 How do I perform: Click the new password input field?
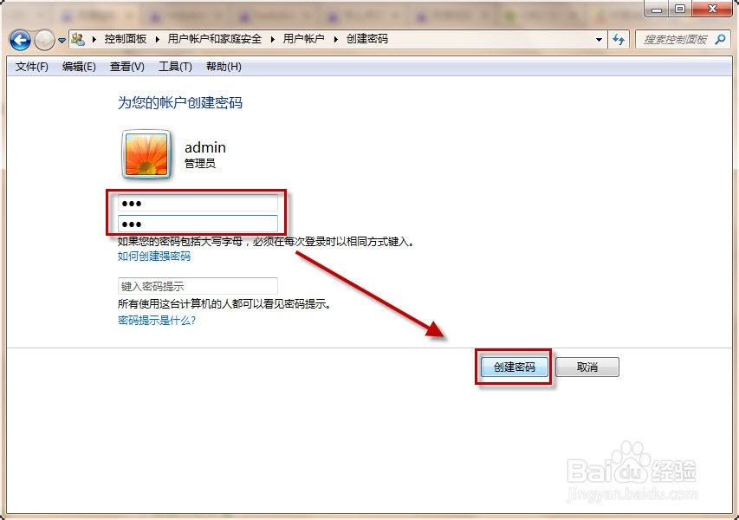(198, 203)
